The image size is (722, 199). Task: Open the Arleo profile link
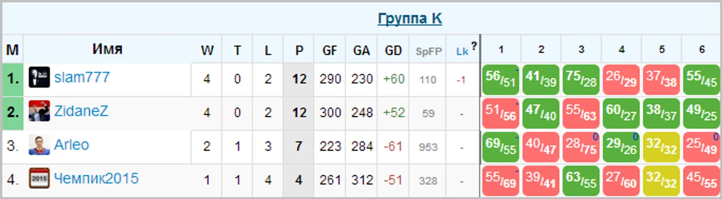coord(71,145)
